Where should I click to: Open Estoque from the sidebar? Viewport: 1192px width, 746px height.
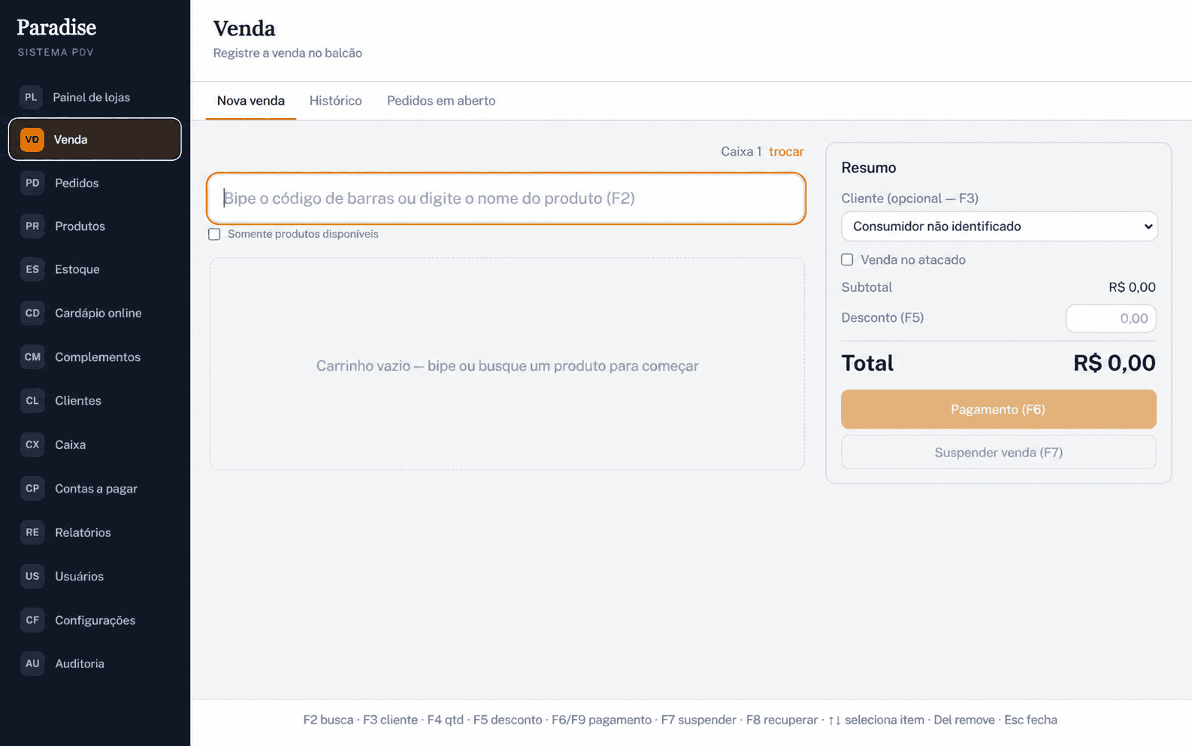(x=95, y=269)
